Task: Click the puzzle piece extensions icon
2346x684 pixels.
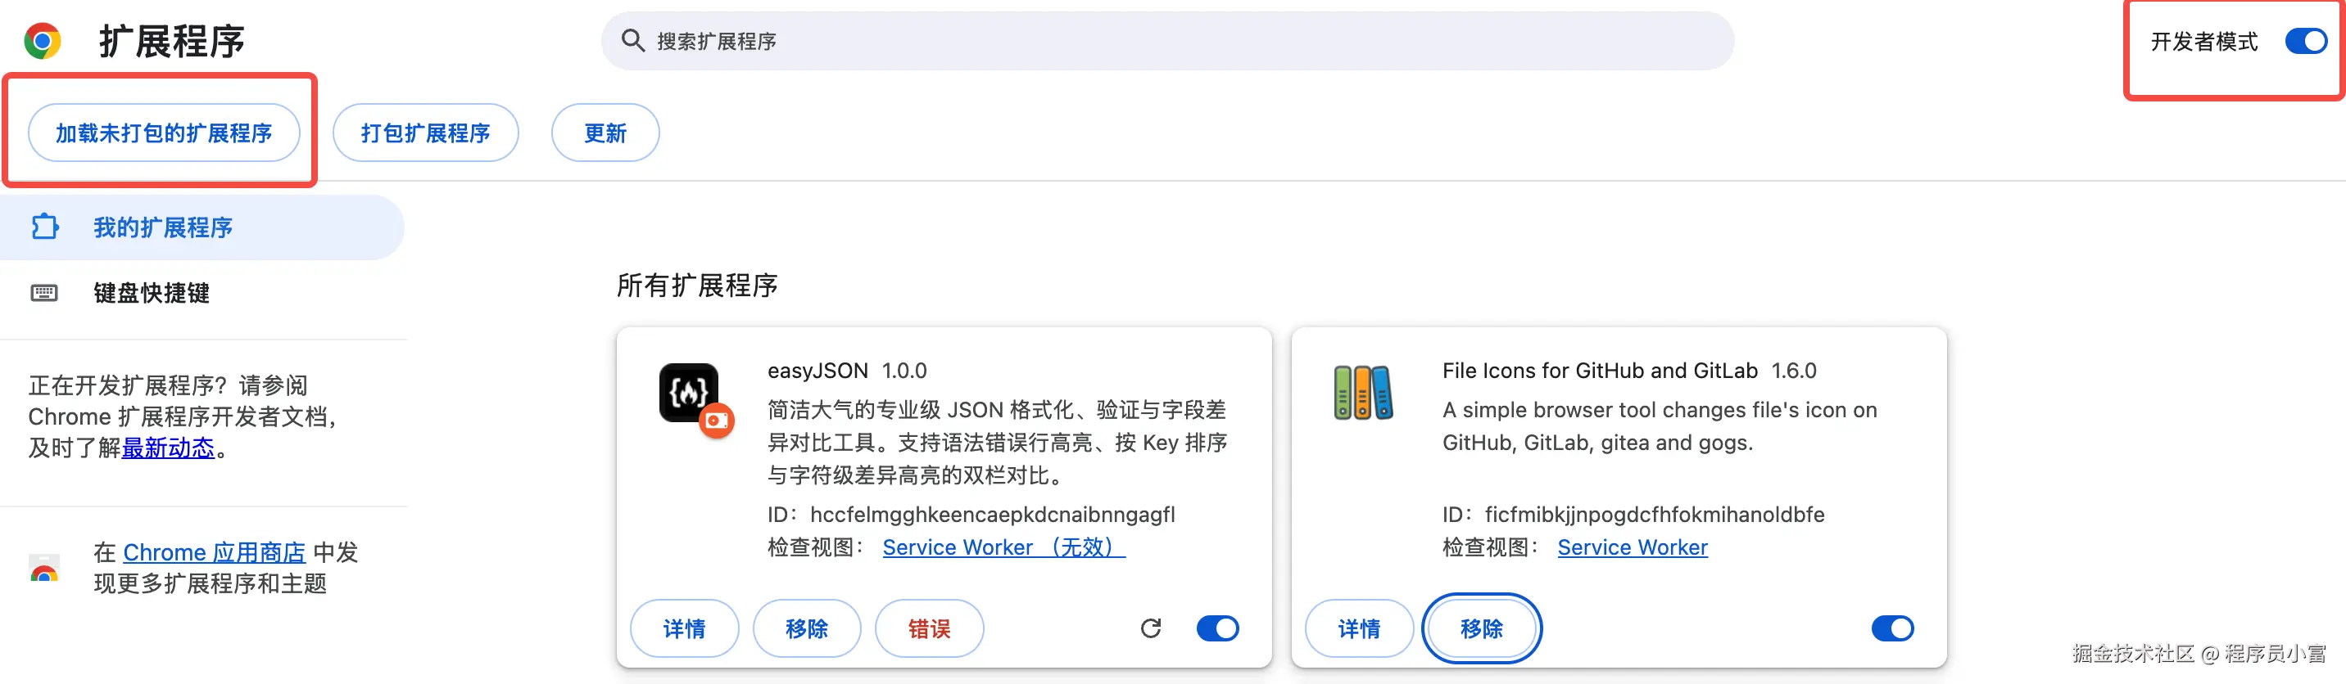Action: point(44,227)
